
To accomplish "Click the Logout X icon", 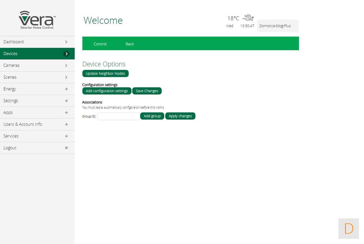I will (66, 148).
